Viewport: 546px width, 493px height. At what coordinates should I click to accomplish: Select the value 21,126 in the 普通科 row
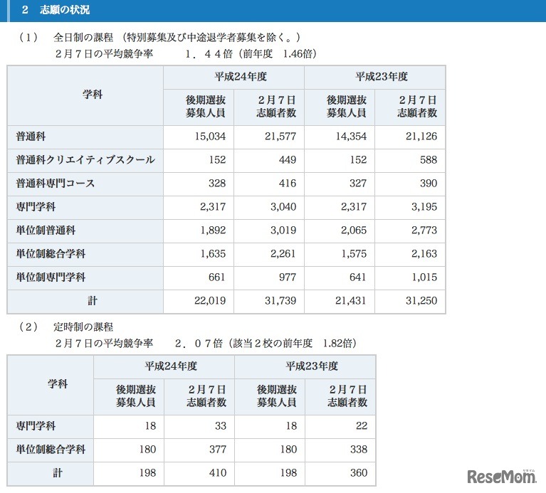421,137
